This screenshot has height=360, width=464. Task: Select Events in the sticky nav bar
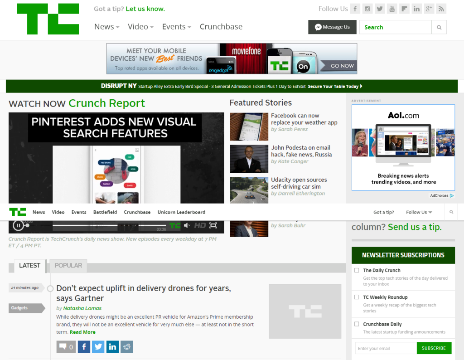[x=79, y=212]
